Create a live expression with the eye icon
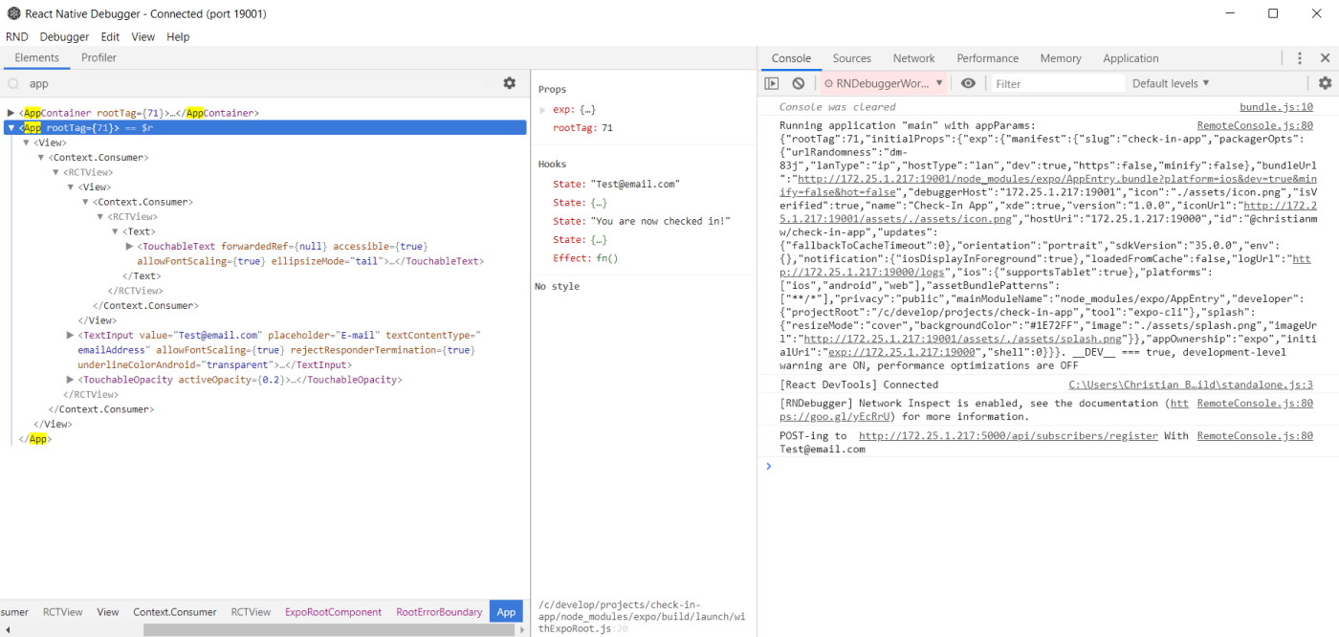The width and height of the screenshot is (1339, 637). tap(966, 83)
